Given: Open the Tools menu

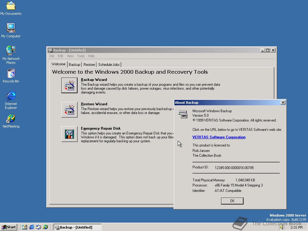Looking at the screenshot, I should pyautogui.click(x=81, y=56).
